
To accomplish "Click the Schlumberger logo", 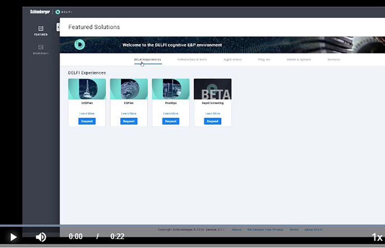I will [x=40, y=12].
